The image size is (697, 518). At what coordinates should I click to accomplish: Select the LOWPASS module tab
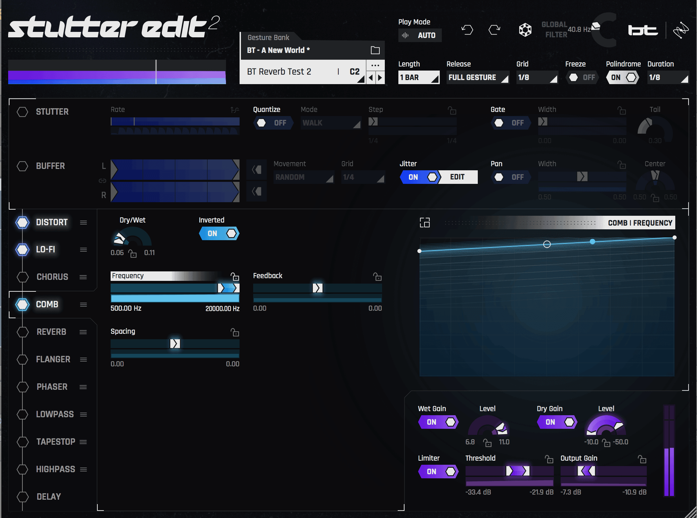pos(55,415)
